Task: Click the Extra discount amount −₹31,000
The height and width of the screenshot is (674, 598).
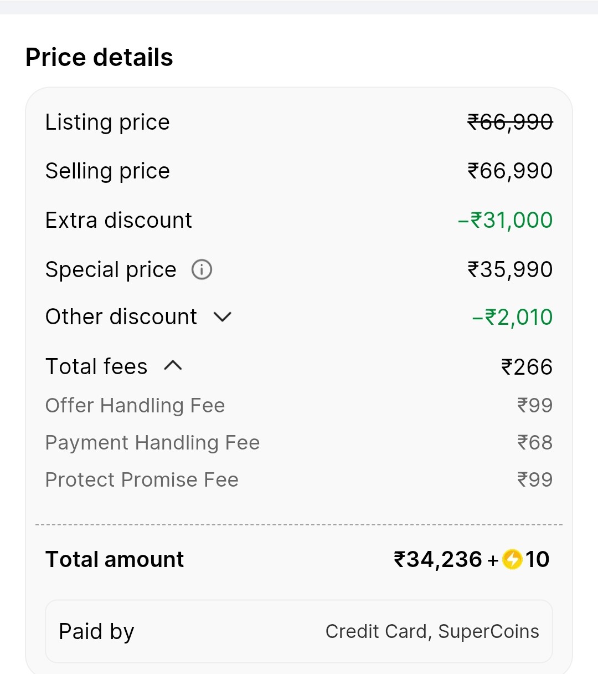Action: coord(505,221)
